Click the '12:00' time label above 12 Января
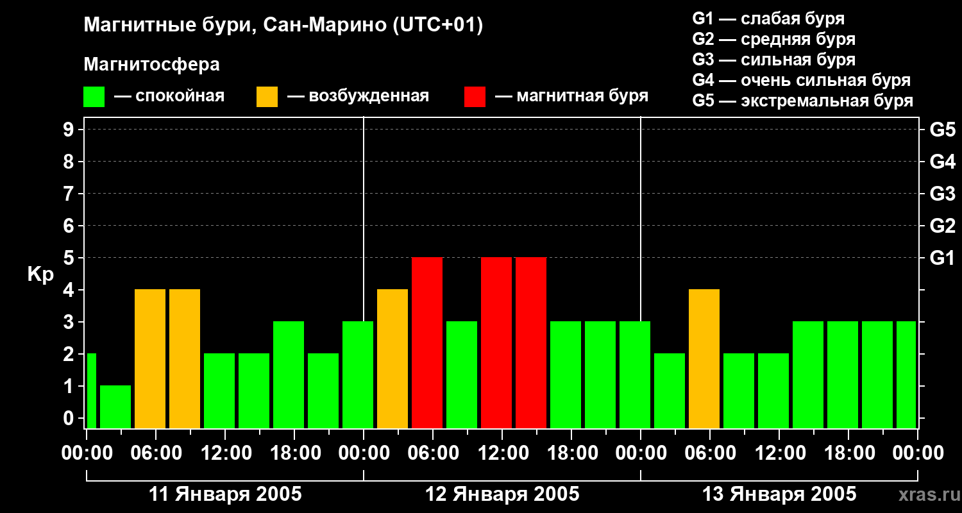Screen dimensions: 962x513 (502, 453)
